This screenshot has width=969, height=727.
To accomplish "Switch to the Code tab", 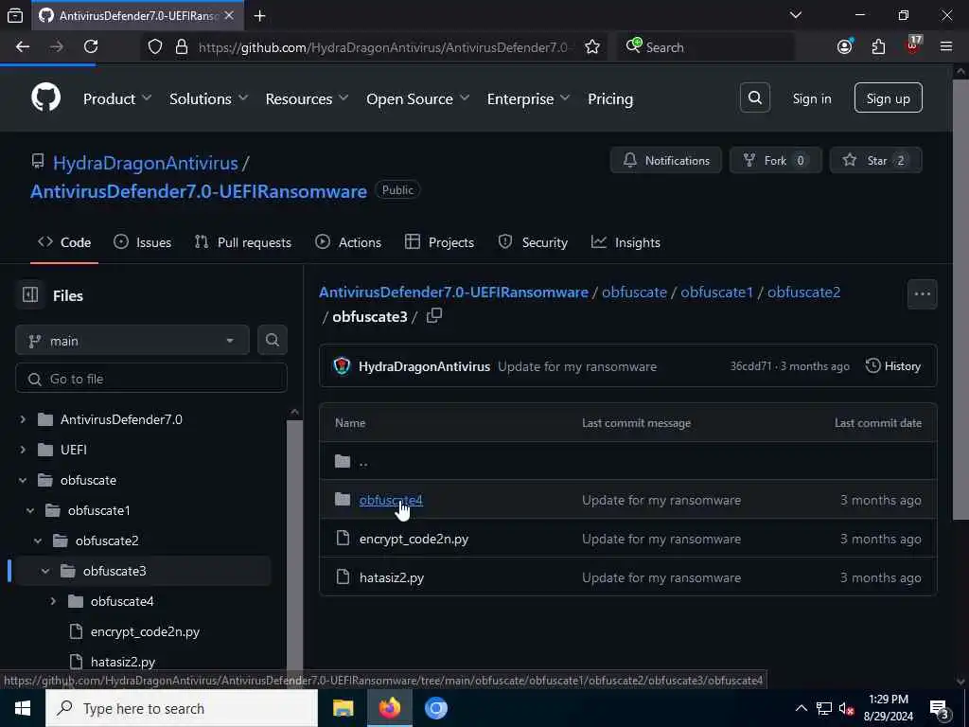I will pos(64,242).
